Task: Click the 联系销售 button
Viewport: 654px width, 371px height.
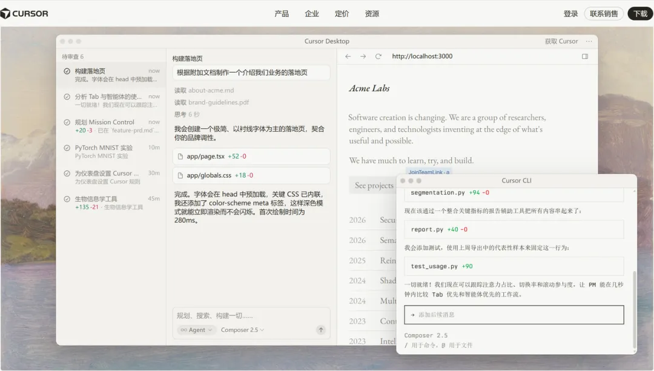Action: point(604,14)
